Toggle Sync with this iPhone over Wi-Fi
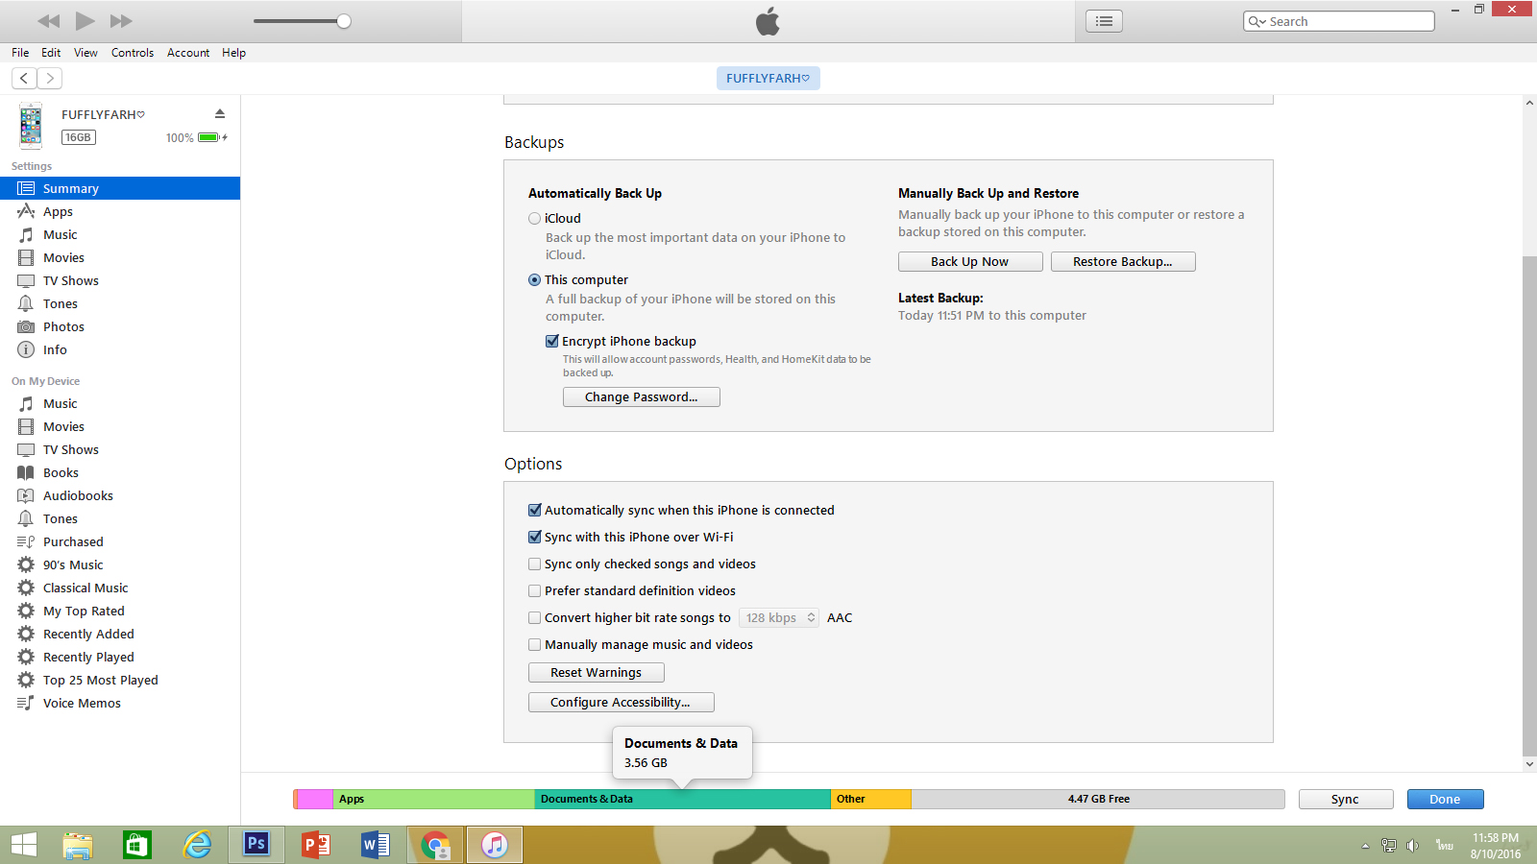 coord(535,537)
